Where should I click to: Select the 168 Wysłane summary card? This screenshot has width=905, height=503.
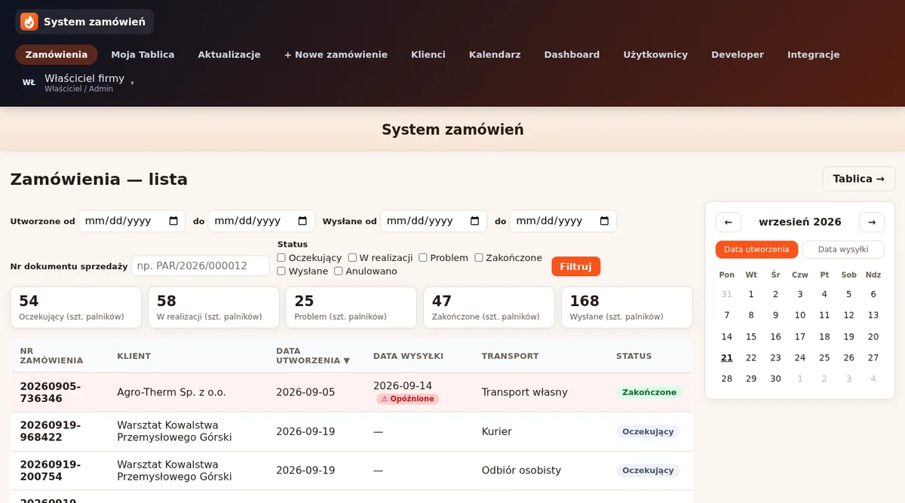tap(627, 308)
